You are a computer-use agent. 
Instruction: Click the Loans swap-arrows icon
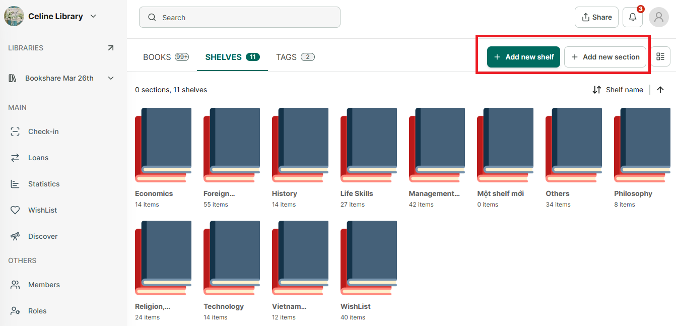point(15,158)
